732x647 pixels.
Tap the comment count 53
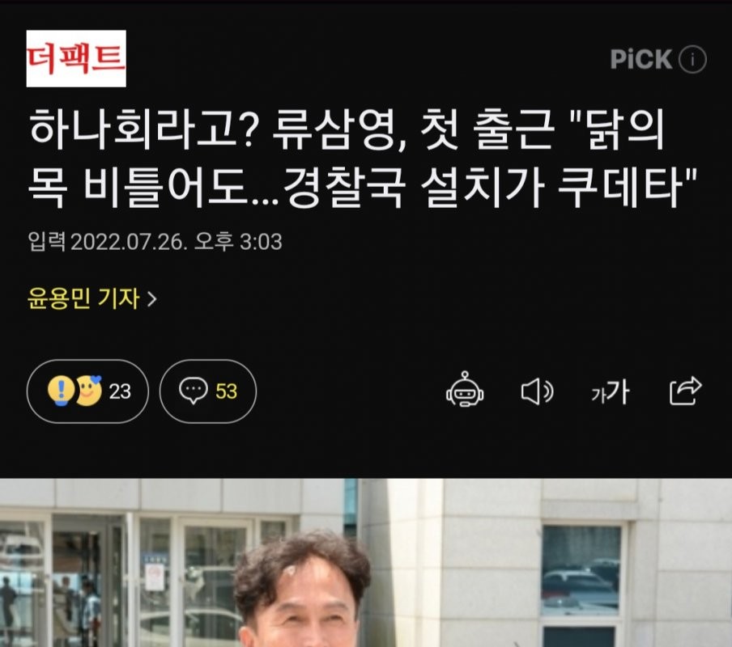(x=227, y=391)
